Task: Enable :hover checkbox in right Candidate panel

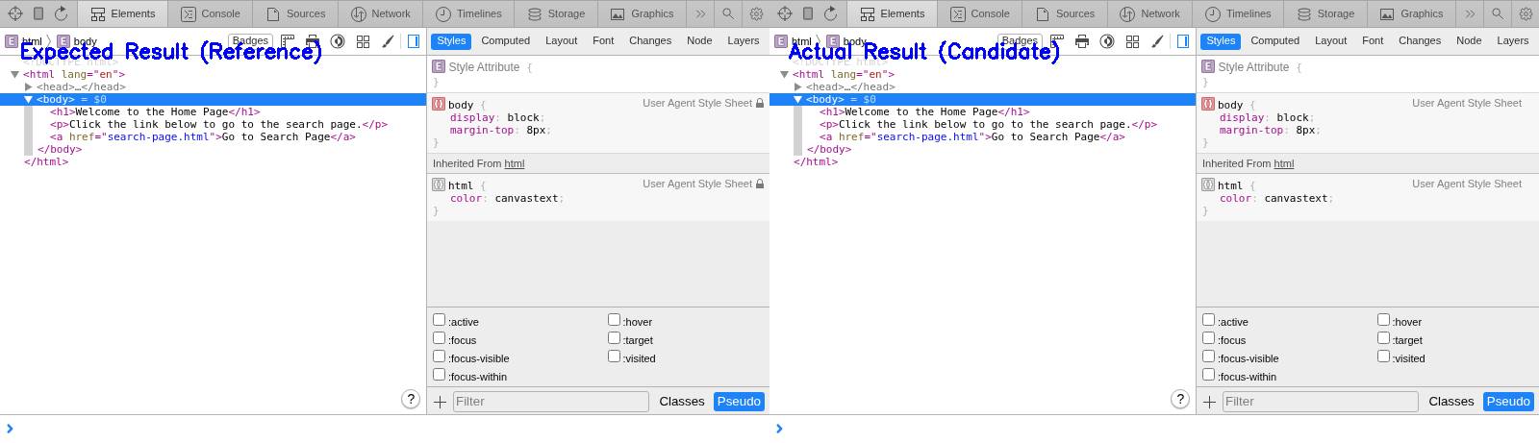Action: click(1383, 320)
